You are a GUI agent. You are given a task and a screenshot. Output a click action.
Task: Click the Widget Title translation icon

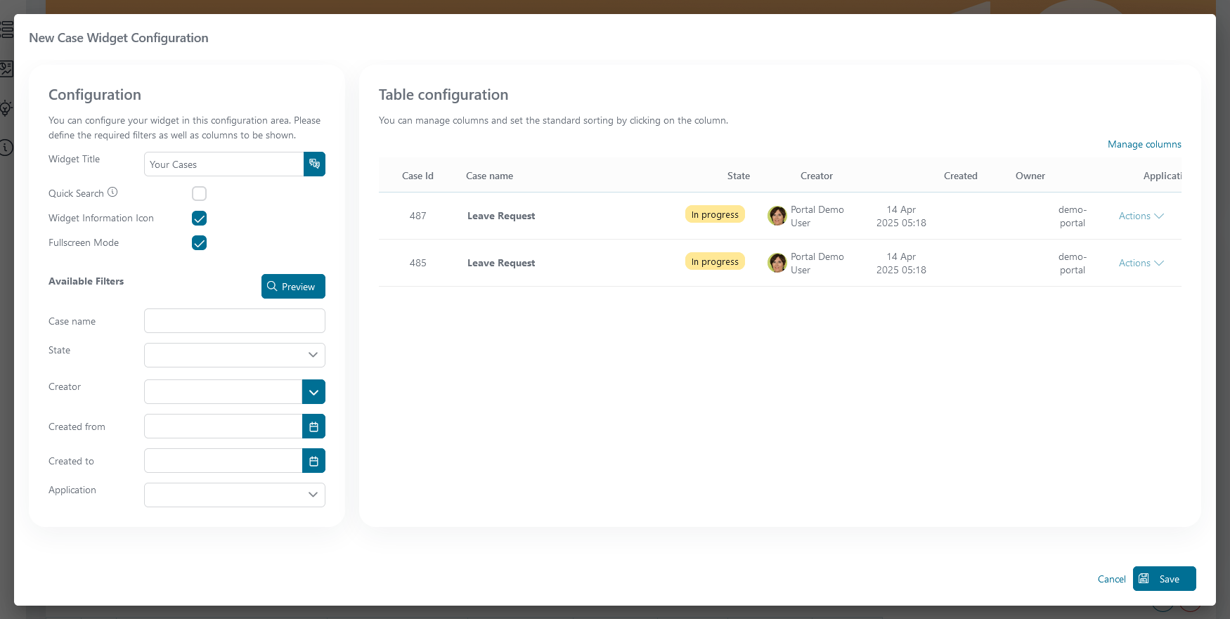[314, 164]
